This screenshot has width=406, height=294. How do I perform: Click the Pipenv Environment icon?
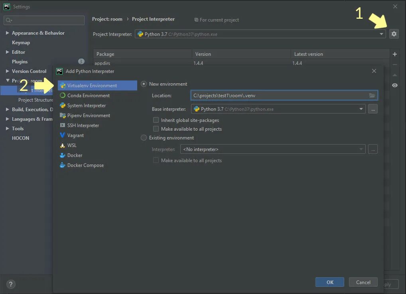[62, 115]
